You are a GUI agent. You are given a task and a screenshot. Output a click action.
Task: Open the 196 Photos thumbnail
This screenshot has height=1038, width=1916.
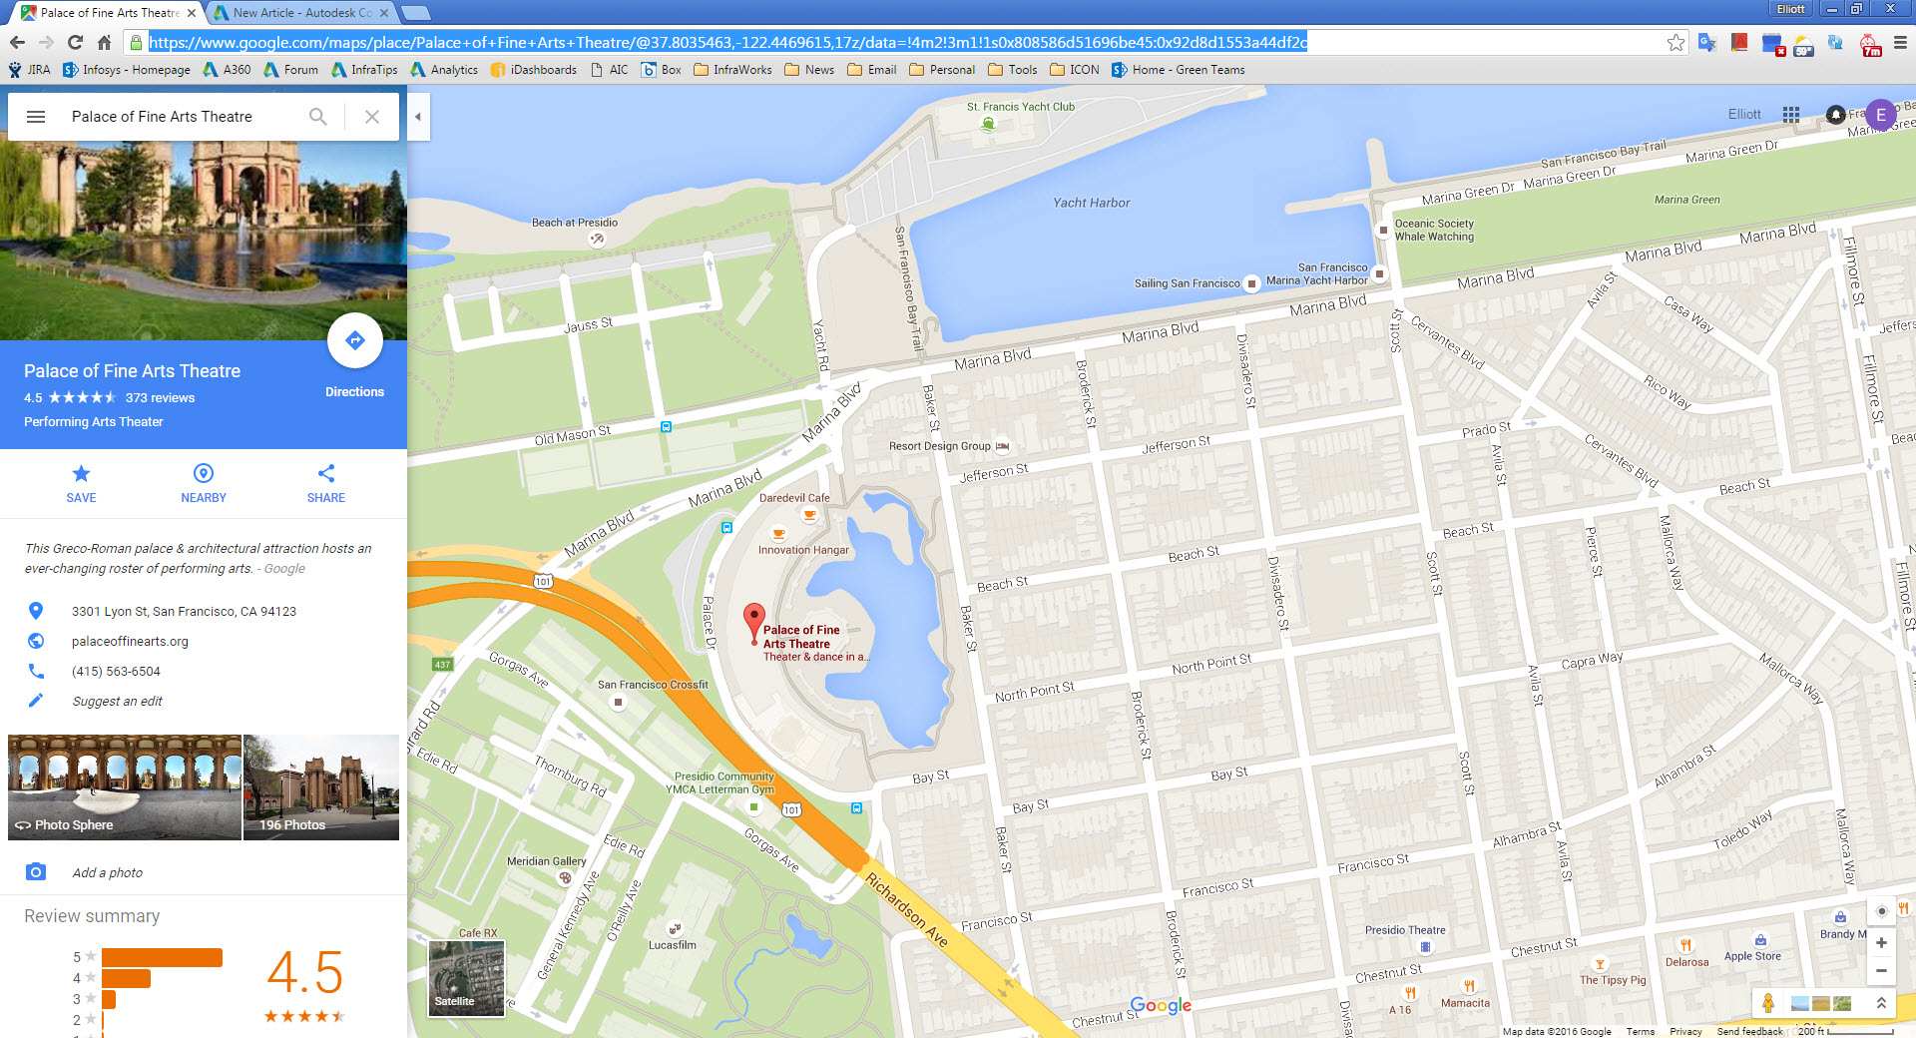click(321, 787)
